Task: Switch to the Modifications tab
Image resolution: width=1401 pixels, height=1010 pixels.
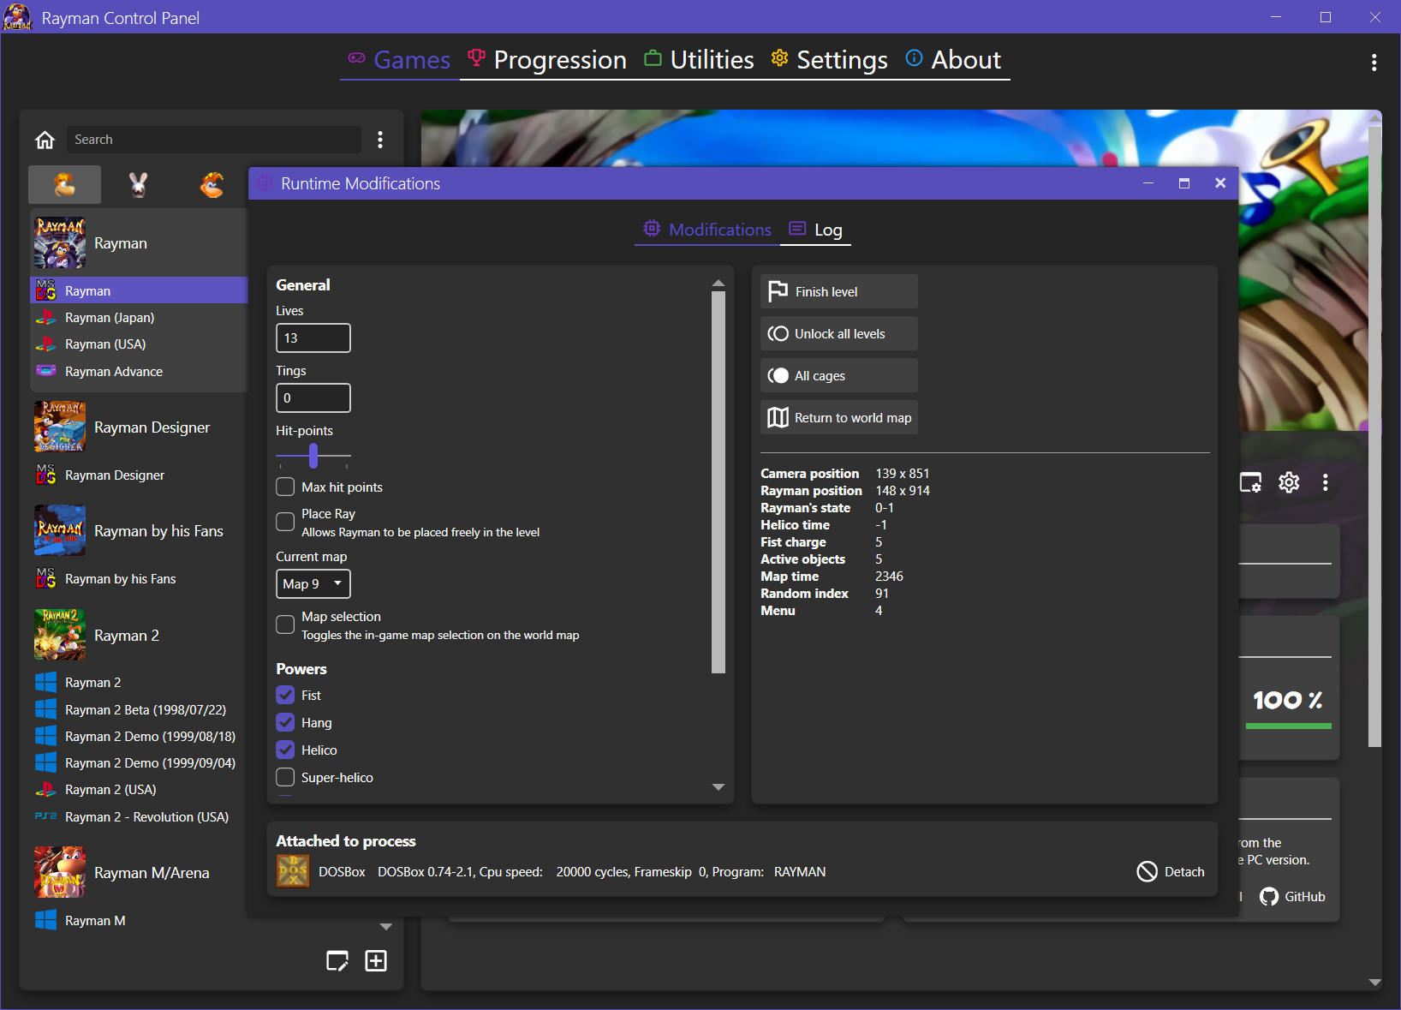Action: [x=707, y=230]
